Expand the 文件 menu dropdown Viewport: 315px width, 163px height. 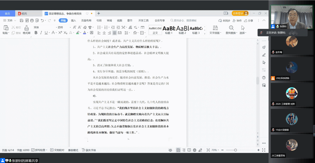(x=10, y=20)
